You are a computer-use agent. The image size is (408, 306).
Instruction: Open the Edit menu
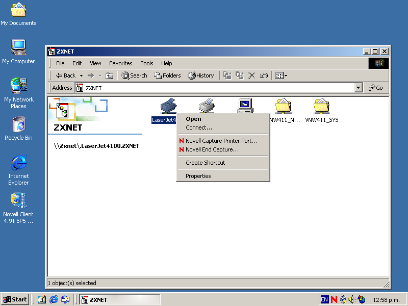coord(77,63)
